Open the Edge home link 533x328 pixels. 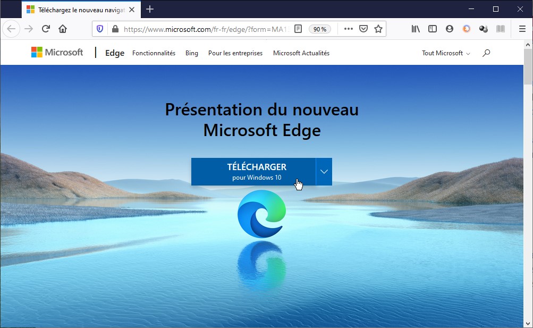pyautogui.click(x=115, y=53)
